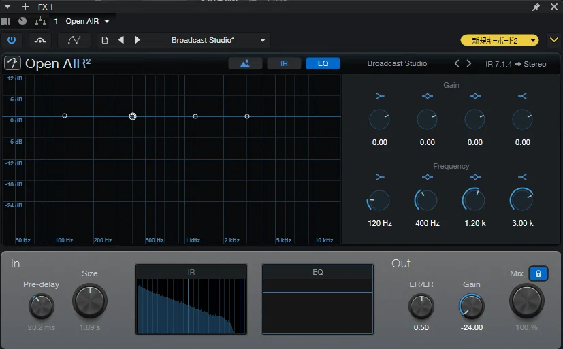Click the routing tree icon
Screen dimensions: 563x349
pos(40,21)
